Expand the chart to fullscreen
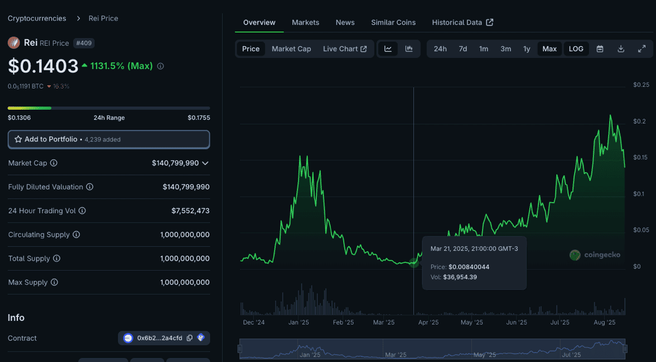This screenshot has width=656, height=362. pos(641,49)
